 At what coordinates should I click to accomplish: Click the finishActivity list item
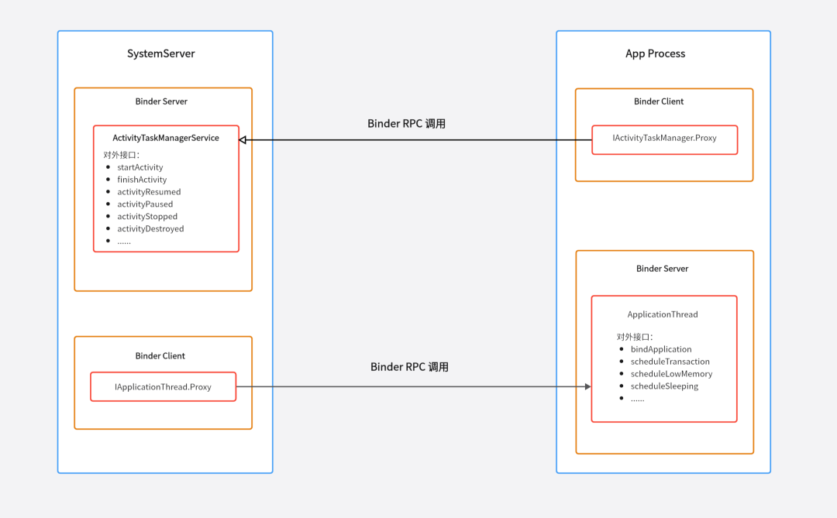(x=142, y=179)
